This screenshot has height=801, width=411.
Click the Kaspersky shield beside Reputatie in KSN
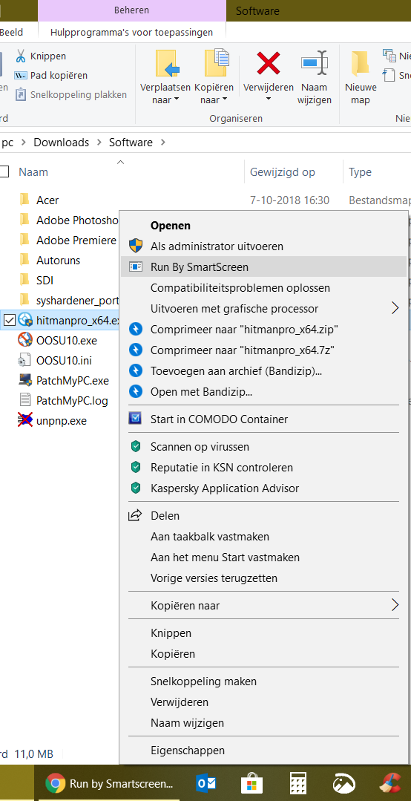pyautogui.click(x=135, y=467)
